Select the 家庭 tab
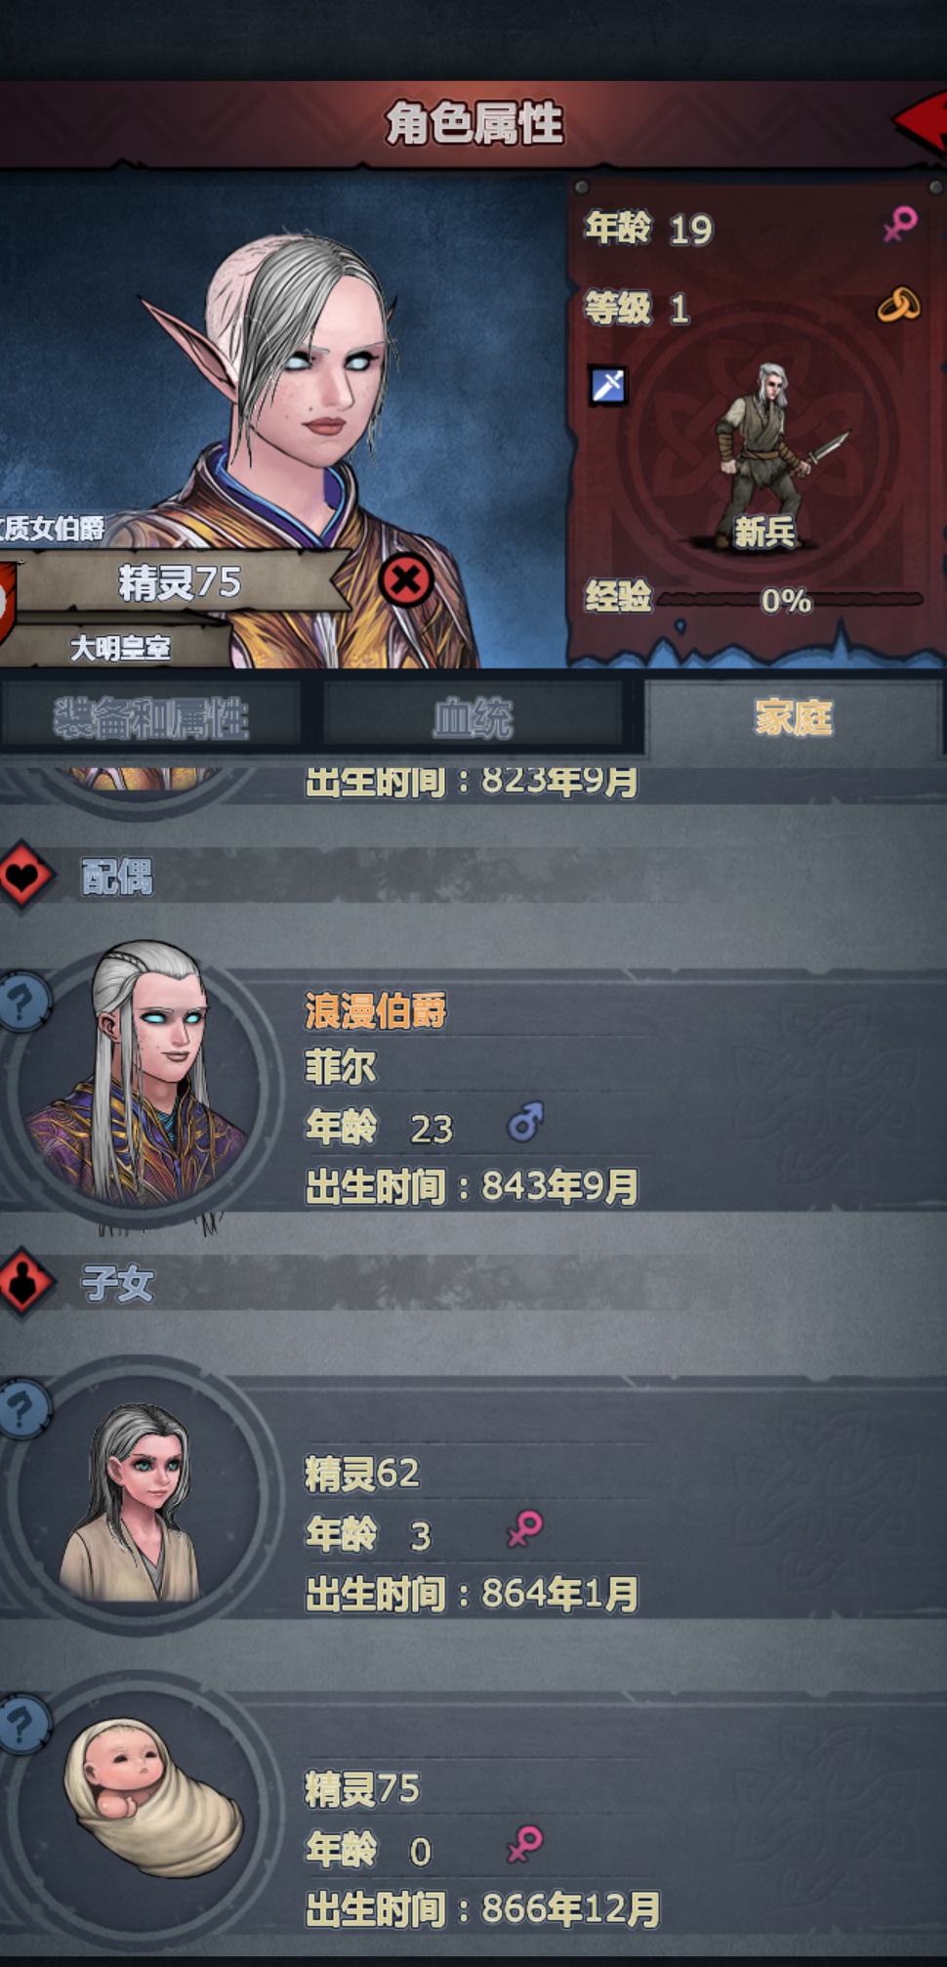Screen dimensions: 947x1967 [793, 718]
